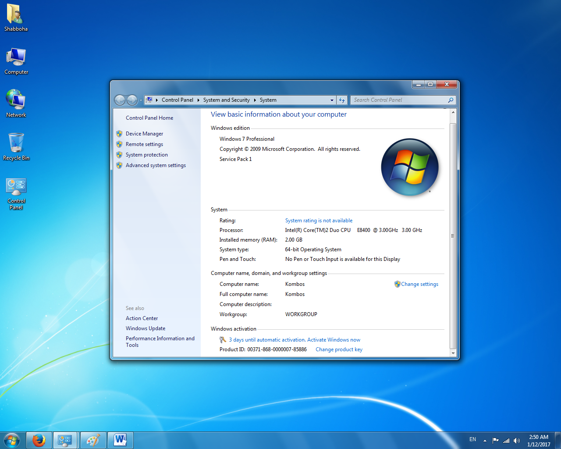The image size is (561, 449).
Task: Click the processor value Intel(R) Core(TM)2 Duo
Action: pyautogui.click(x=318, y=230)
